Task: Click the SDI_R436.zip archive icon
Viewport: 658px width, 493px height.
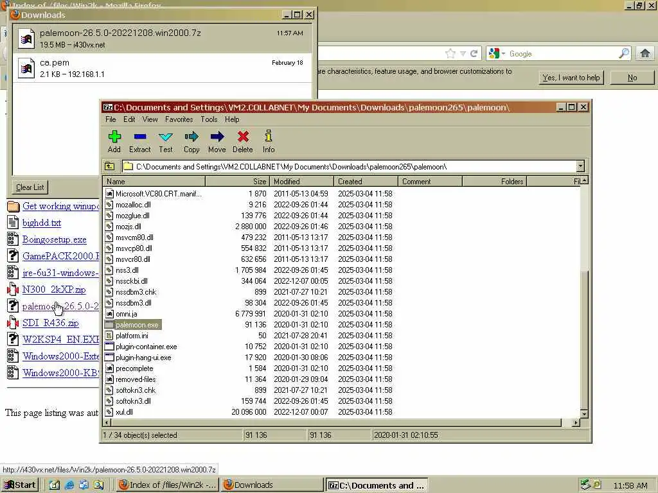Action: point(13,323)
